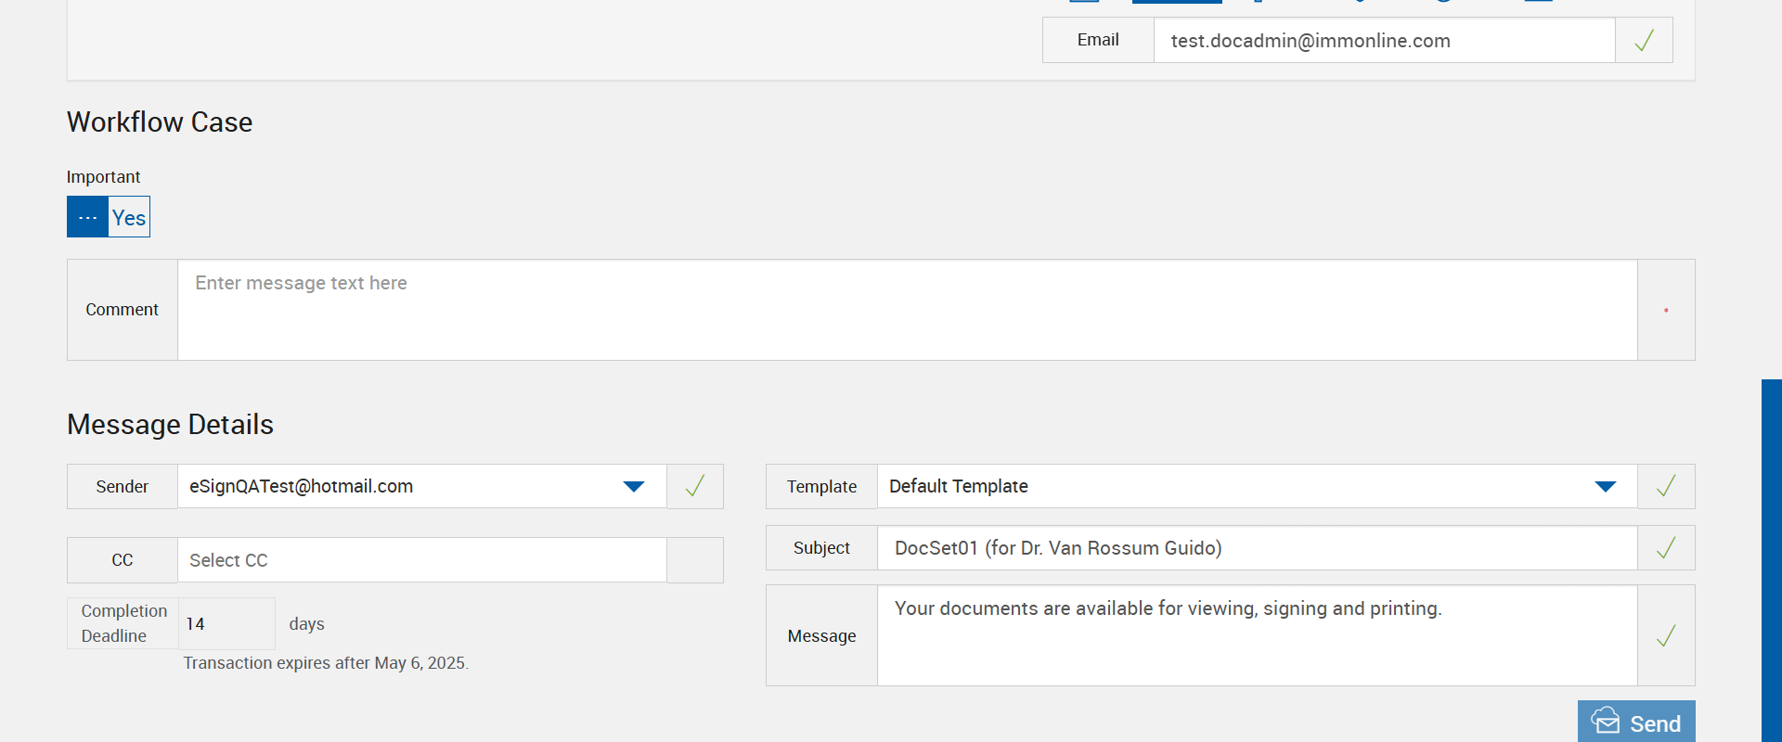Click the envelope icon on Send button
This screenshot has width=1782, height=742.
point(1606,722)
